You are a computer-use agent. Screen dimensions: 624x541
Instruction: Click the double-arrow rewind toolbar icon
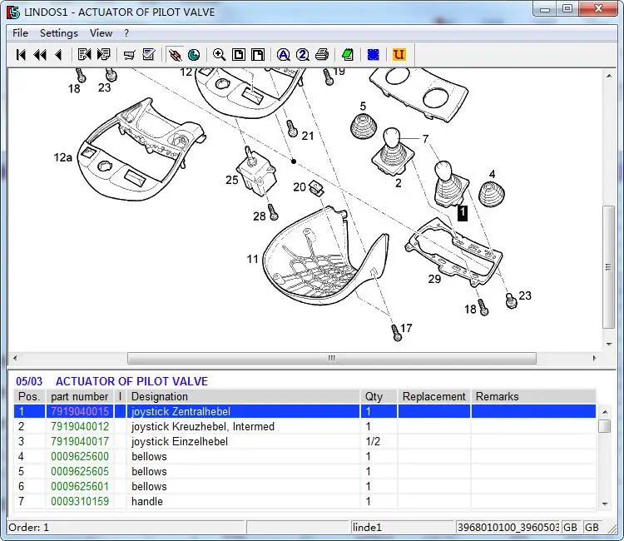click(x=39, y=55)
